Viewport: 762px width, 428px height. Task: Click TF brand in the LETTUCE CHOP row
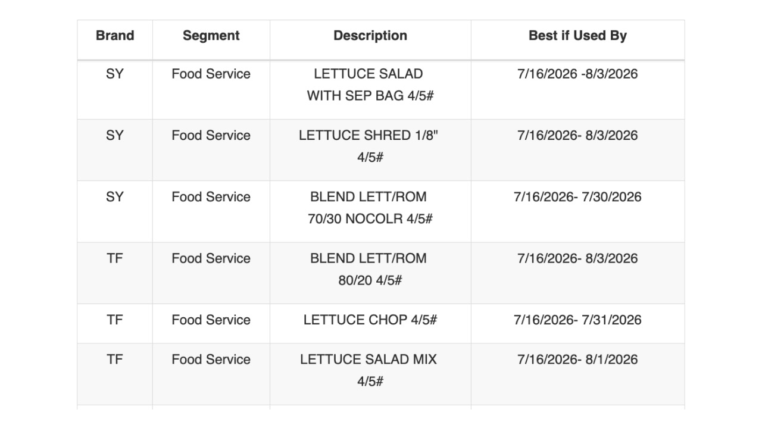[x=115, y=320]
